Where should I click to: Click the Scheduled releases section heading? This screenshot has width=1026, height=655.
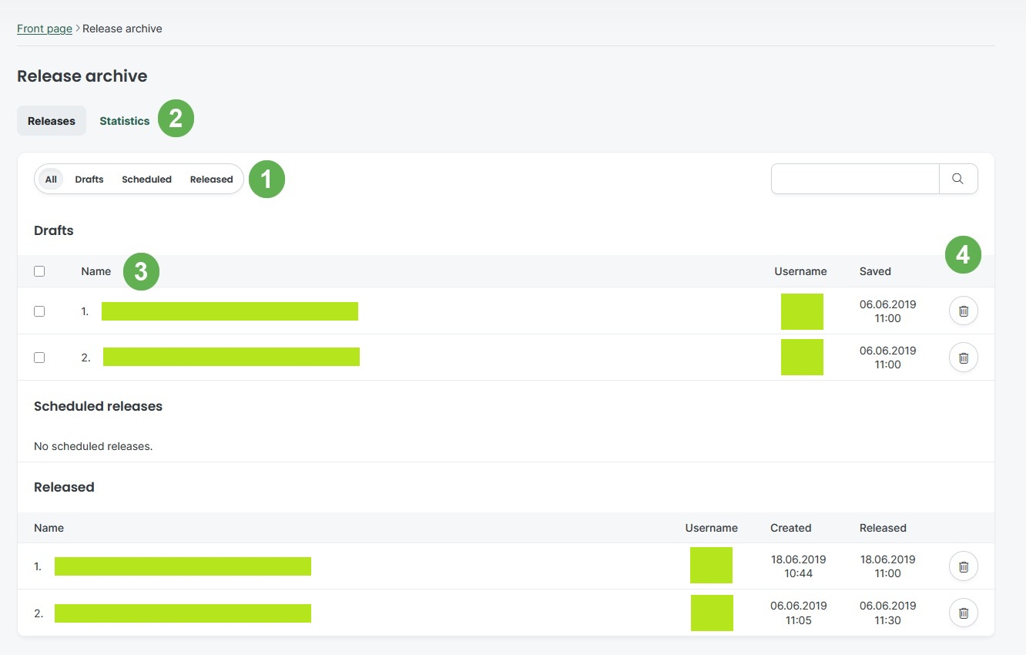coord(98,406)
